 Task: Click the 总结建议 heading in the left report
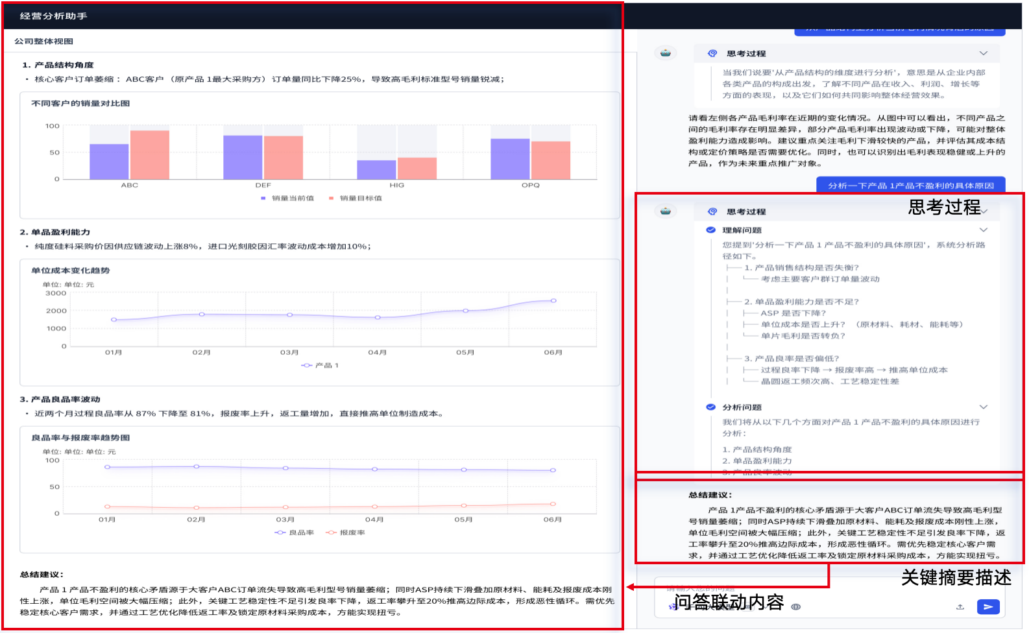[x=42, y=575]
